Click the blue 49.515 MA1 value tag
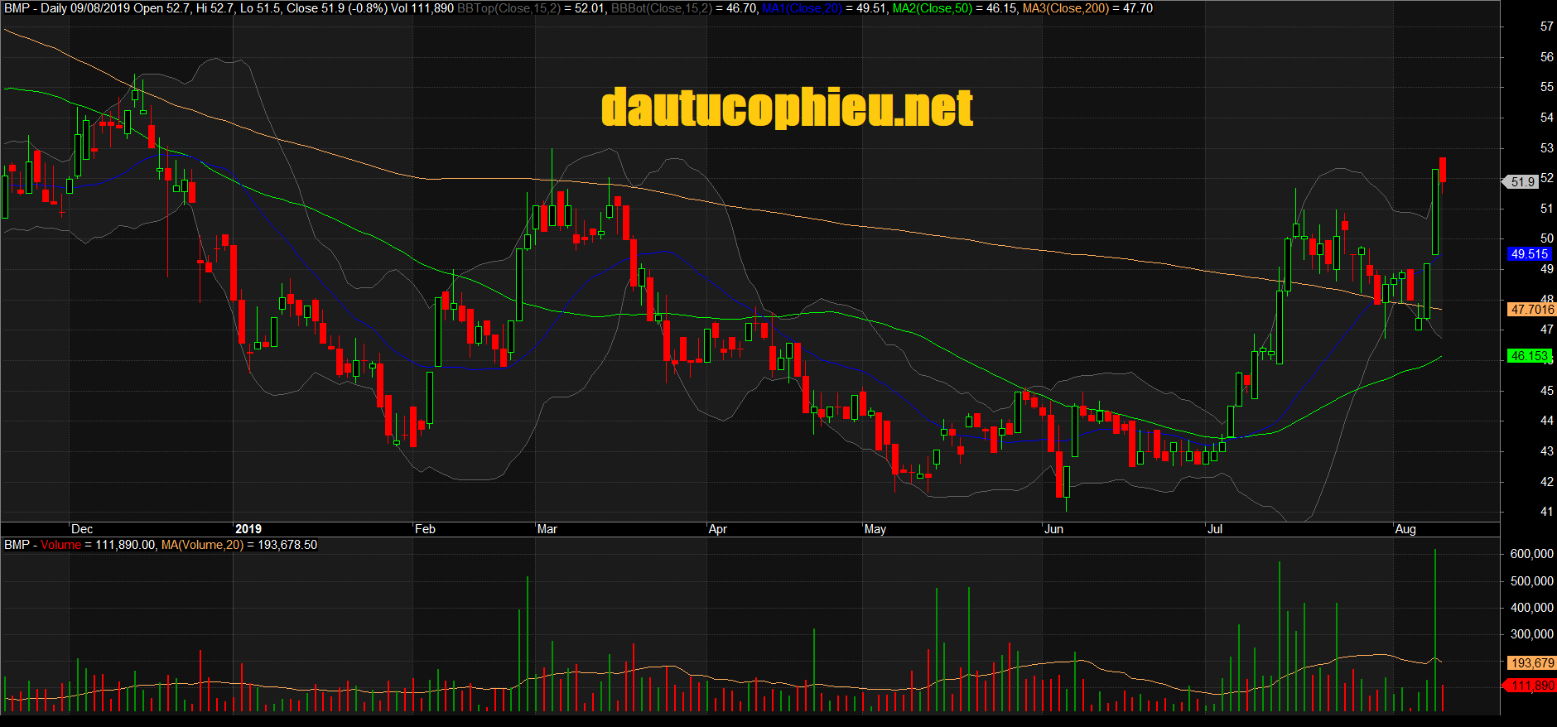The image size is (1557, 727). coord(1529,254)
